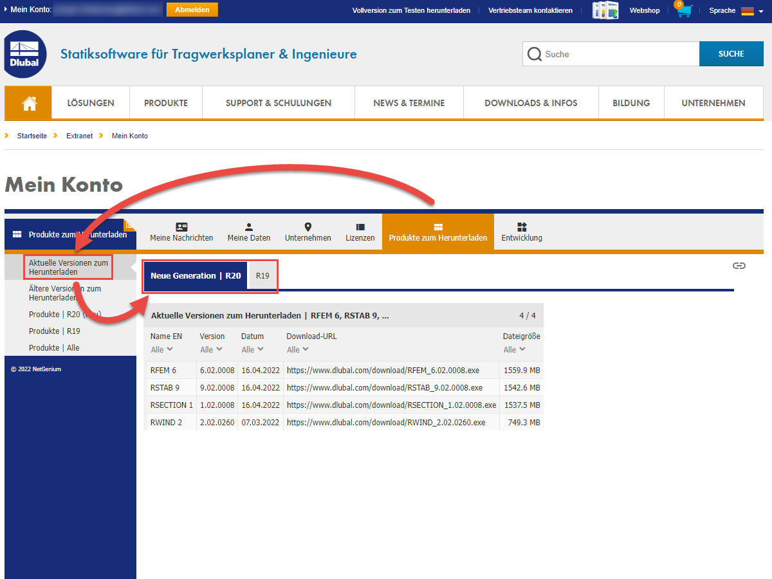Image resolution: width=772 pixels, height=579 pixels.
Task: Click the German flag language icon
Action: pos(747,11)
